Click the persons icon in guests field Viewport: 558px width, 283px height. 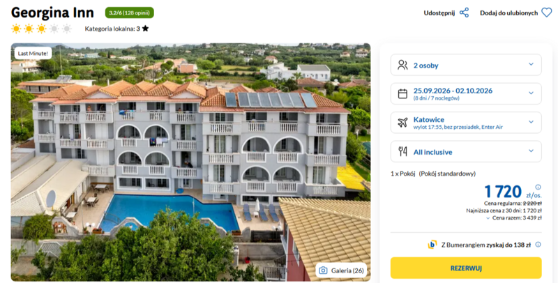402,65
